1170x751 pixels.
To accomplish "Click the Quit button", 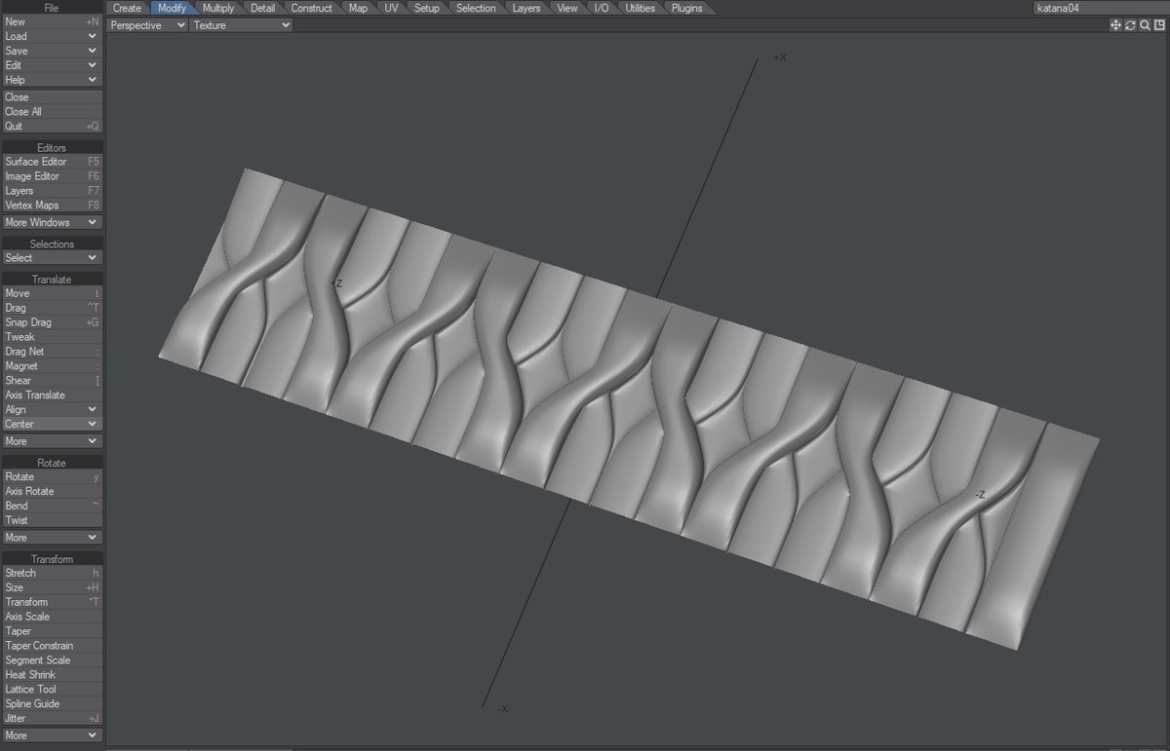I will tap(52, 127).
